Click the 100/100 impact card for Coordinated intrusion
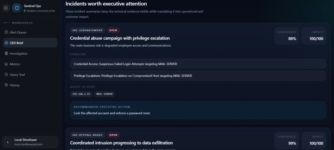This screenshot has width=334, height=150. [x=314, y=140]
